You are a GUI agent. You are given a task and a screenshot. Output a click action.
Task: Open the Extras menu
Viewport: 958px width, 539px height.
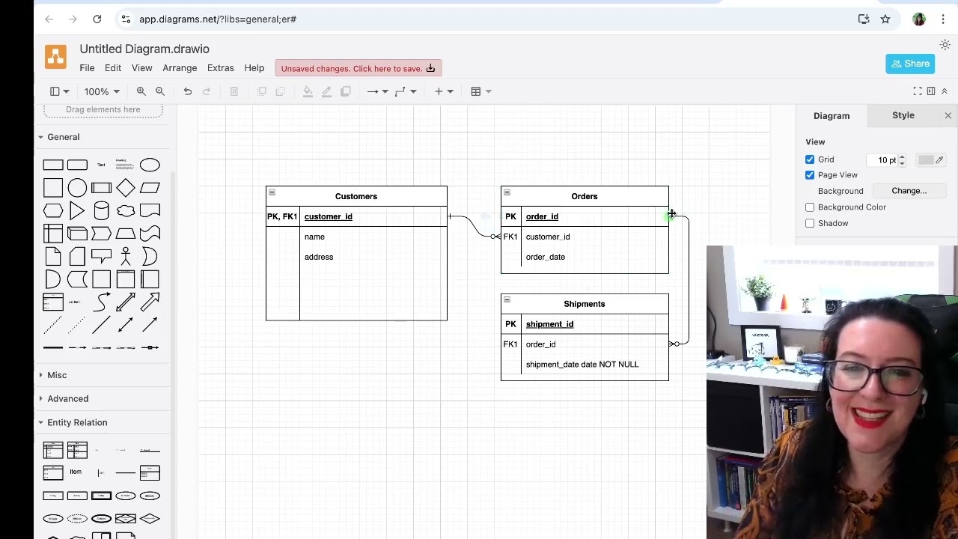[x=220, y=68]
